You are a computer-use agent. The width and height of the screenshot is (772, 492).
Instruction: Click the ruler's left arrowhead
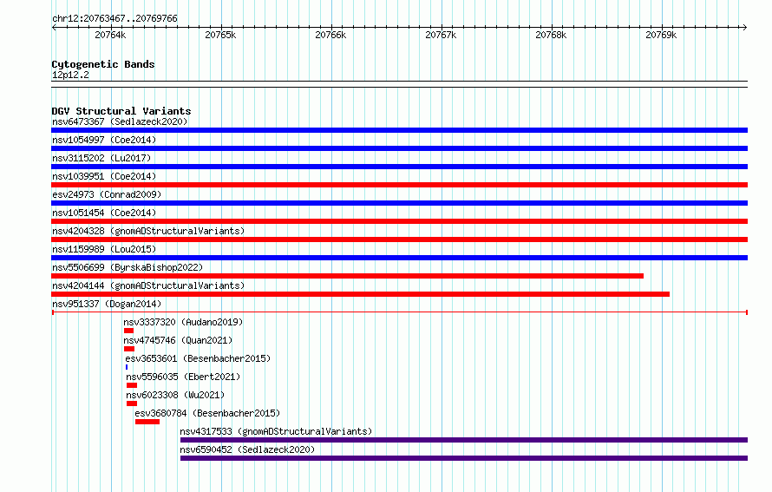[x=54, y=28]
